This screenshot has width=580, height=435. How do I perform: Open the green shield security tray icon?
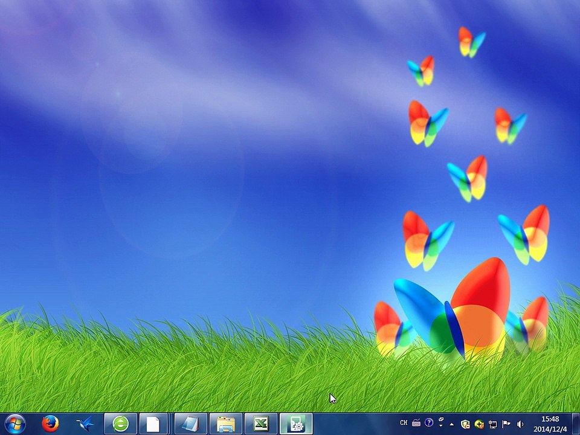tap(465, 424)
